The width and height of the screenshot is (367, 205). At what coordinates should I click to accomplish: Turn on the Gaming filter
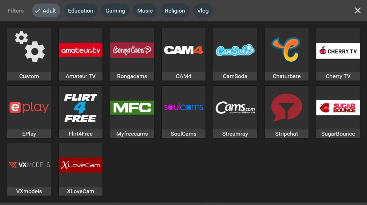(x=115, y=11)
